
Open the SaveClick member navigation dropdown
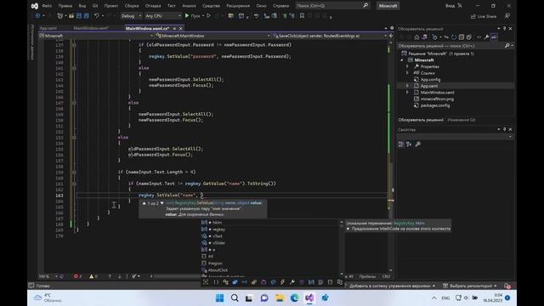tap(330, 36)
